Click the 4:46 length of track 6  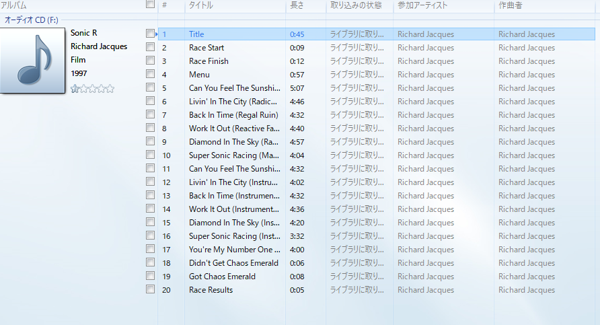[x=297, y=102]
